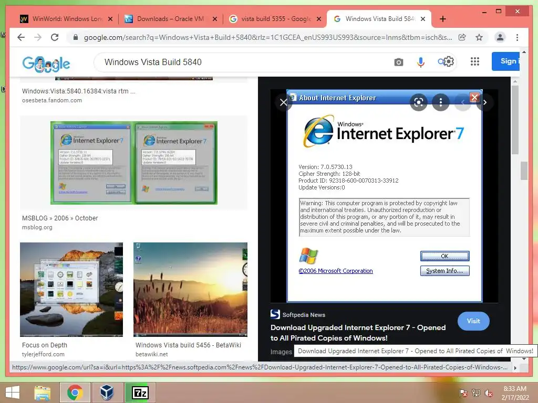The width and height of the screenshot is (538, 403).
Task: Close the image preview panel
Action: [x=283, y=102]
